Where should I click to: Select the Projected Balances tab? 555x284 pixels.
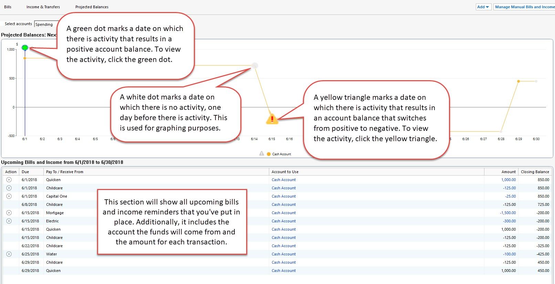click(92, 7)
